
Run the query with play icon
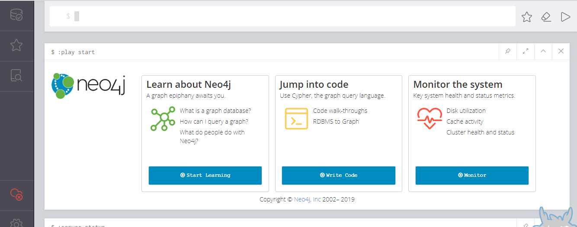tap(565, 17)
